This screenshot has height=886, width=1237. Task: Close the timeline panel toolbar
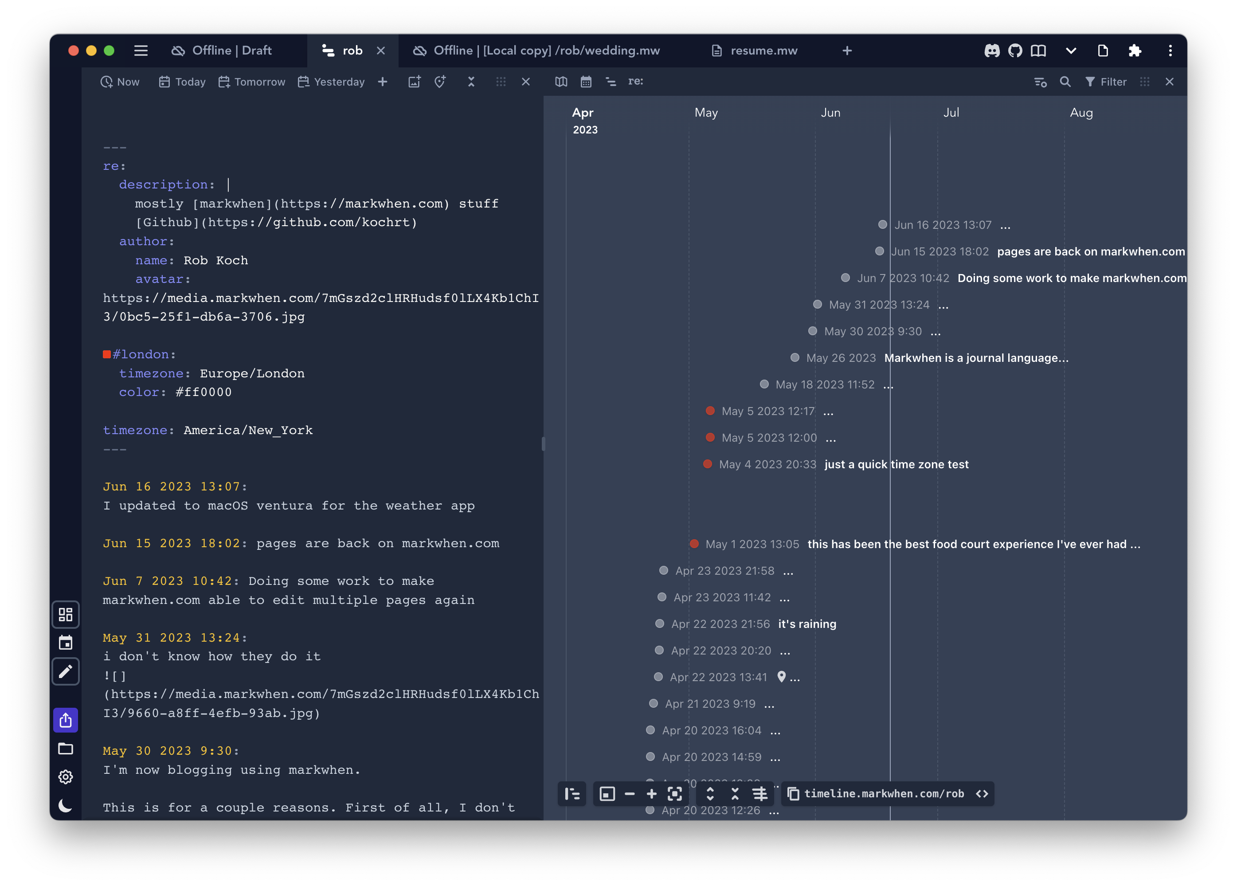pos(1169,82)
